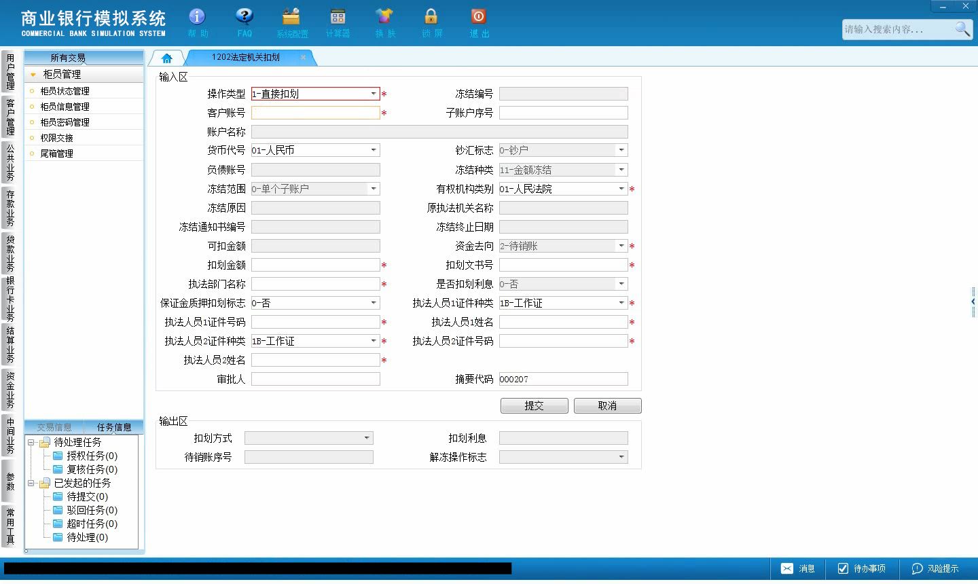This screenshot has height=584, width=978.
Task: Click the 所有交易 header
Action: pos(68,58)
